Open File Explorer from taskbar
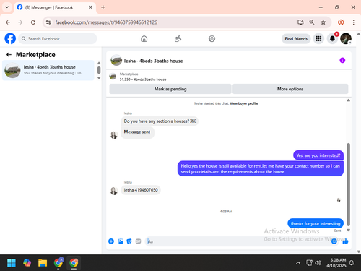 [x=43, y=263]
